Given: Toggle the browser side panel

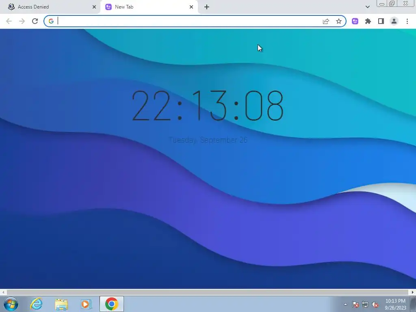Looking at the screenshot, I should tap(381, 21).
